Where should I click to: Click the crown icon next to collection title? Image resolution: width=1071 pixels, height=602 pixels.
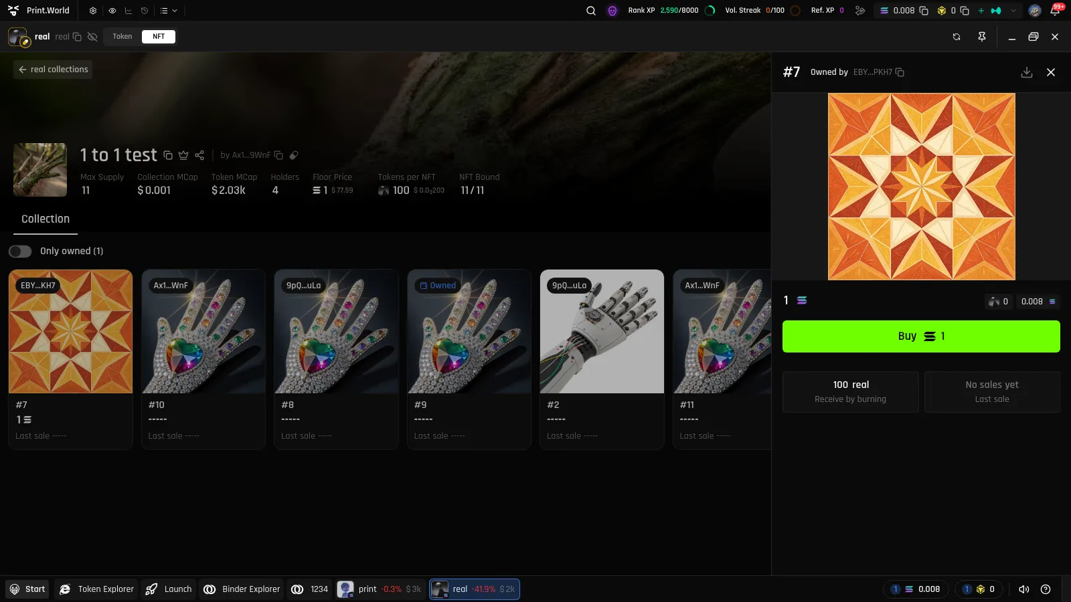pos(183,155)
